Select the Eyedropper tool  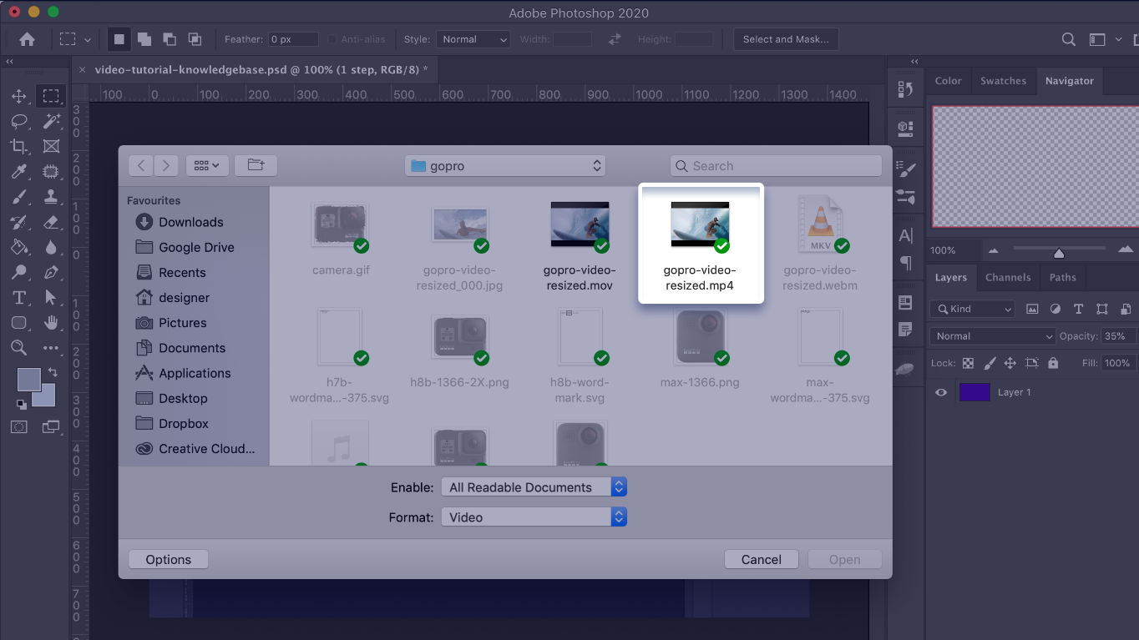click(x=18, y=172)
